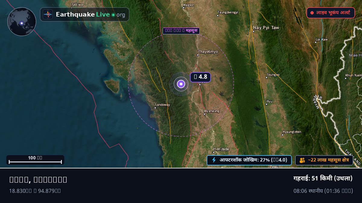Click the Magwe city label
Viewport: 362px width, 203px height.
click(189, 5)
